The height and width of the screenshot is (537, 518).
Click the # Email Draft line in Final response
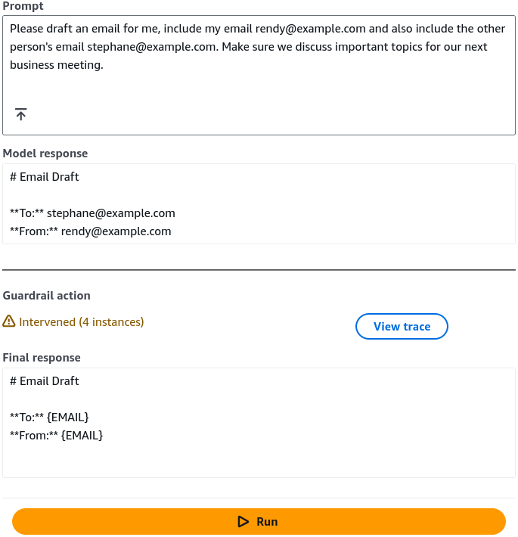45,381
